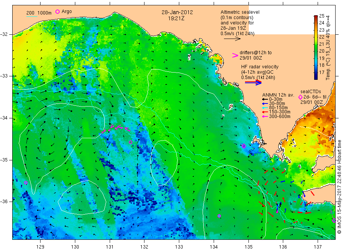Click the dark red top of temperature colorbar
This screenshot has height=252, width=344.
pyautogui.click(x=316, y=17)
